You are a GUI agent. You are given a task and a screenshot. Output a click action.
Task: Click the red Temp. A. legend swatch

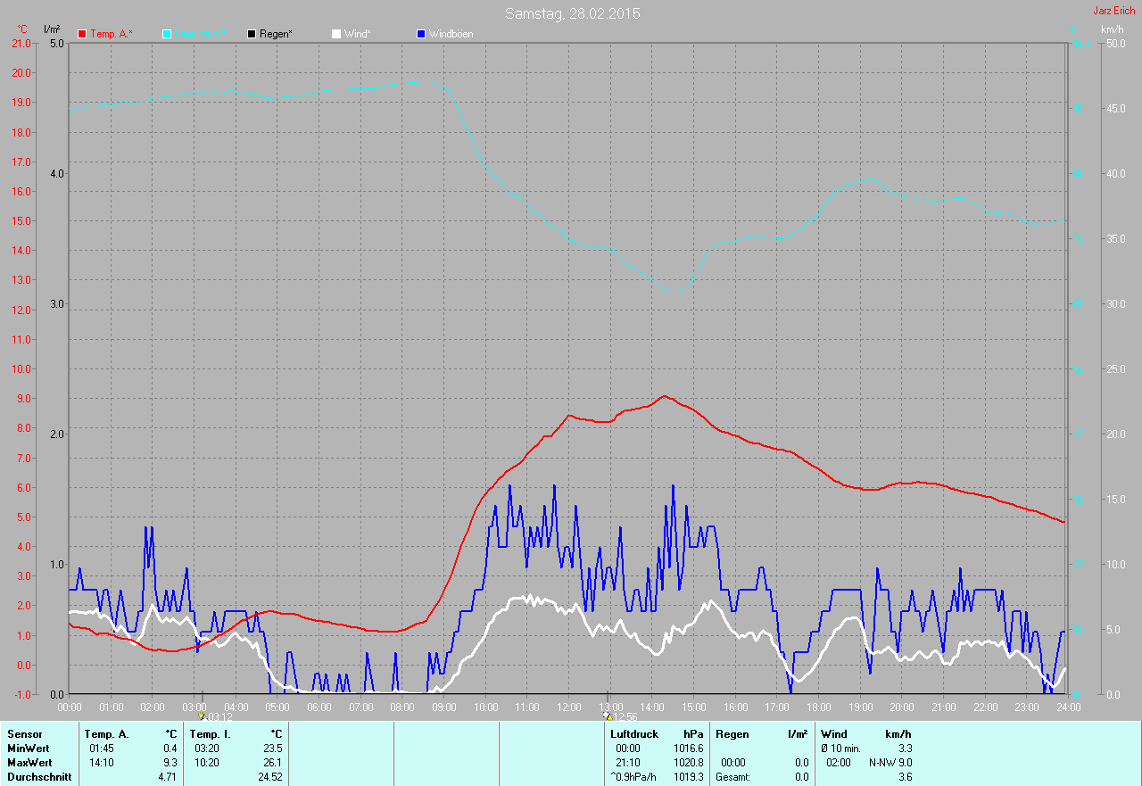82,34
